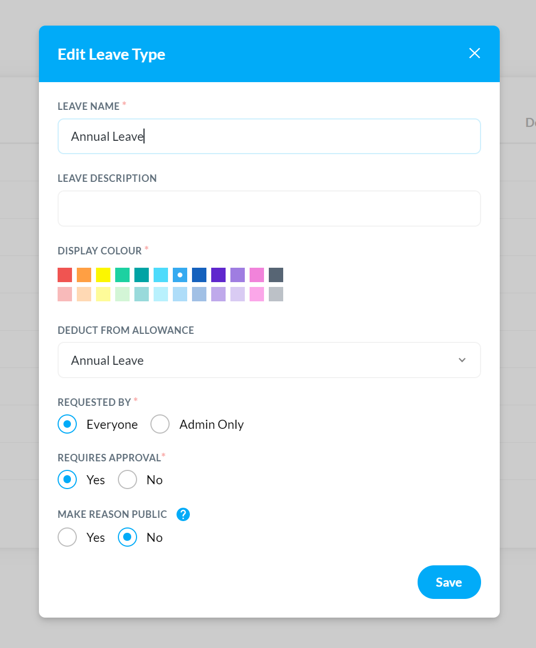The width and height of the screenshot is (536, 648).
Task: Click into the Leave Name field
Action: [269, 137]
